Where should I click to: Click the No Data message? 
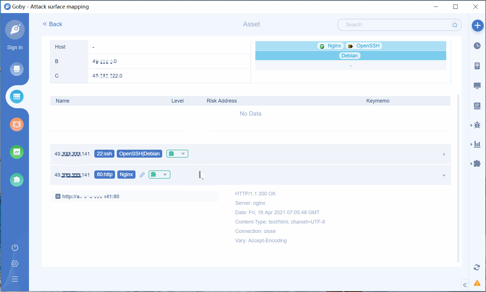tap(251, 114)
